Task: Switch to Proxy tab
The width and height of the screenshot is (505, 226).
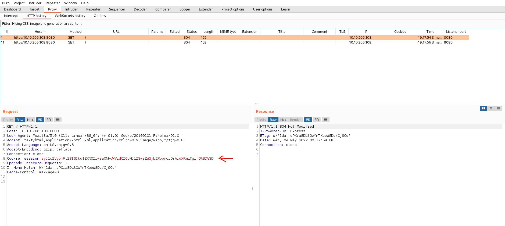Action: [x=52, y=9]
